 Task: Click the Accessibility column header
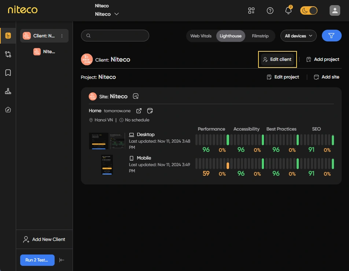tap(246, 129)
